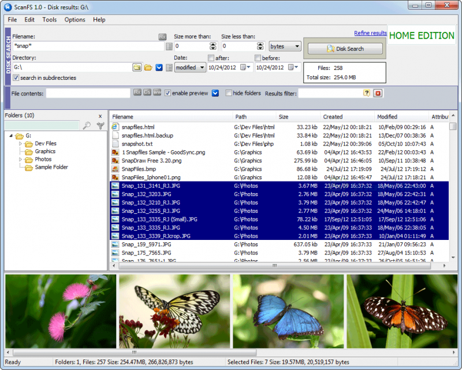
Task: Click the Disk Search button
Action: [345, 49]
